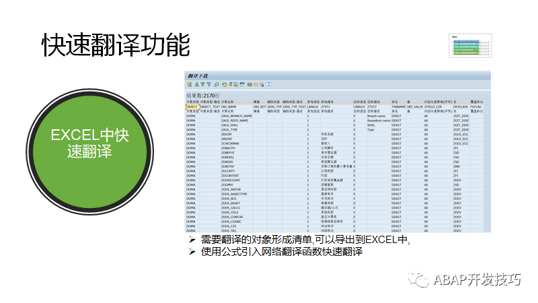This screenshot has width=538, height=303.
Task: Click the select layout toolbar icon
Action: (x=256, y=84)
